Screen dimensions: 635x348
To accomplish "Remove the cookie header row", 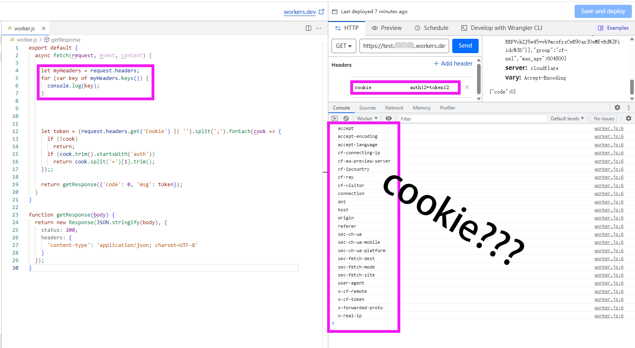I will [x=467, y=87].
